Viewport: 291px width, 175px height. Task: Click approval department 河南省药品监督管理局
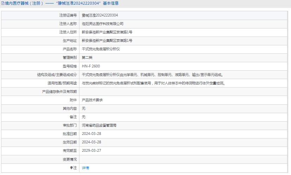click(99, 125)
